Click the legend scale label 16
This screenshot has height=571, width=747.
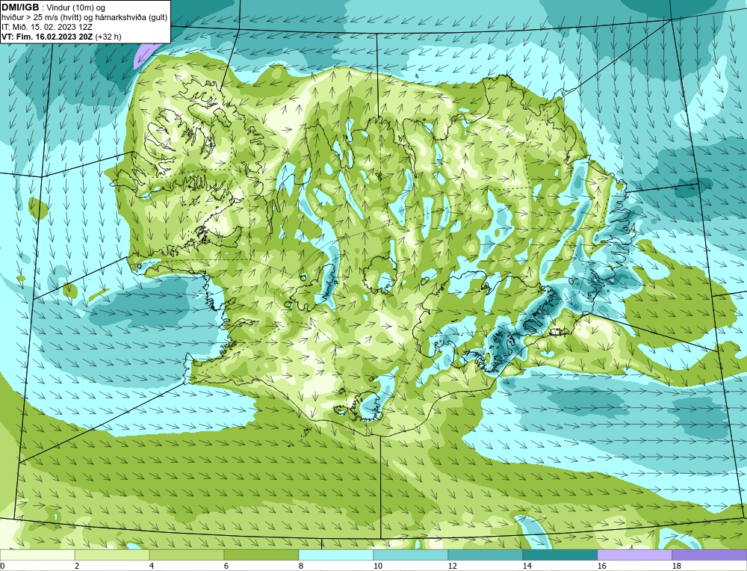pyautogui.click(x=601, y=567)
